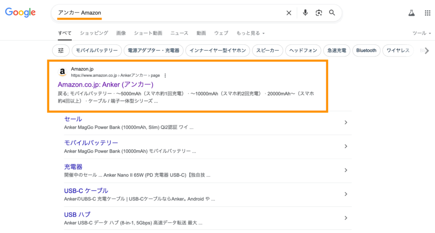Open Search Labs flask icon

coord(411,13)
